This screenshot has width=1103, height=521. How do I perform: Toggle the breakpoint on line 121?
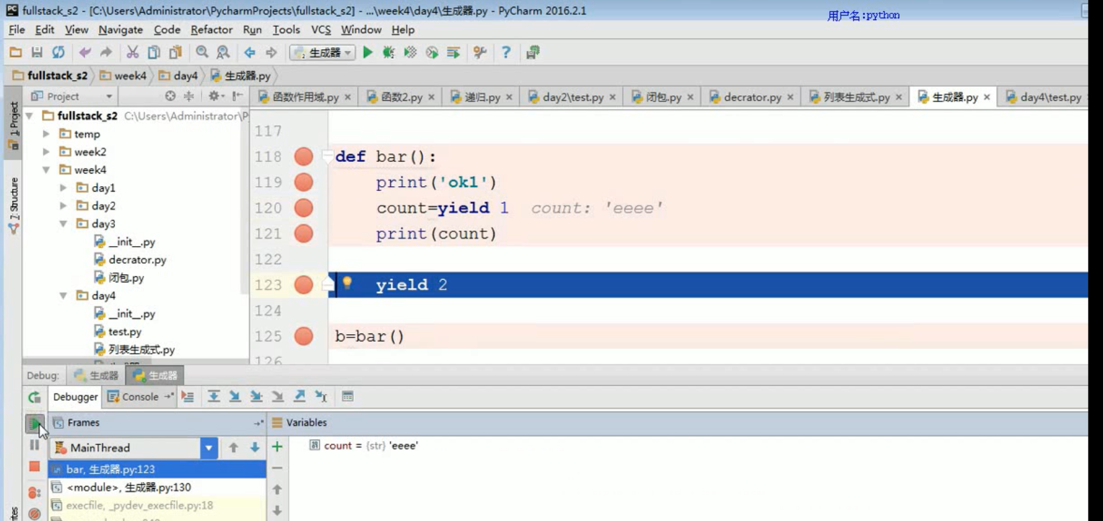click(x=304, y=233)
